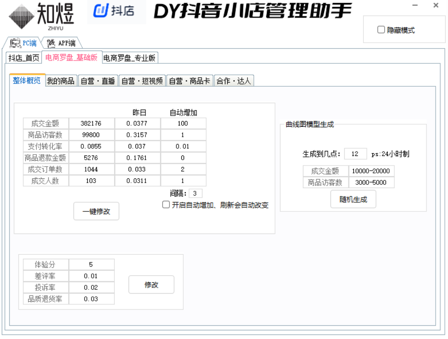Click 成交订单数 value cell 1044
Screen dimensions: 448x339
coord(92,169)
